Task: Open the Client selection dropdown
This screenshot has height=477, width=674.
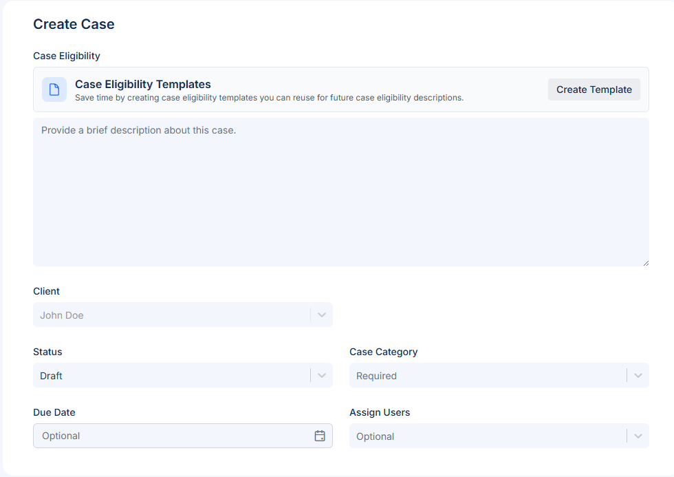Action: click(183, 315)
